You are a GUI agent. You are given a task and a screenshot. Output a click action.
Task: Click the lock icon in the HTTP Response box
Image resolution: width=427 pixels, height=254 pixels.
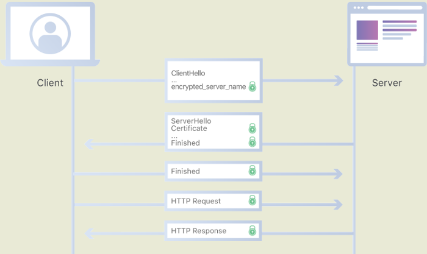(252, 231)
